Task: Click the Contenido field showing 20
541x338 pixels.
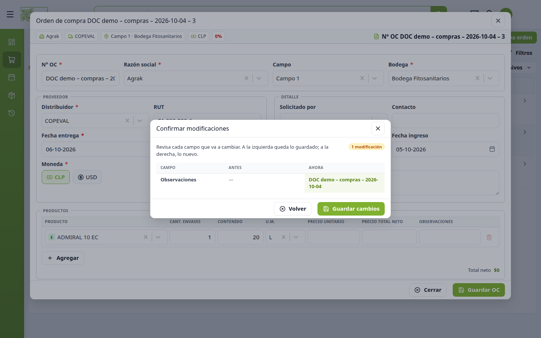Action: point(240,237)
